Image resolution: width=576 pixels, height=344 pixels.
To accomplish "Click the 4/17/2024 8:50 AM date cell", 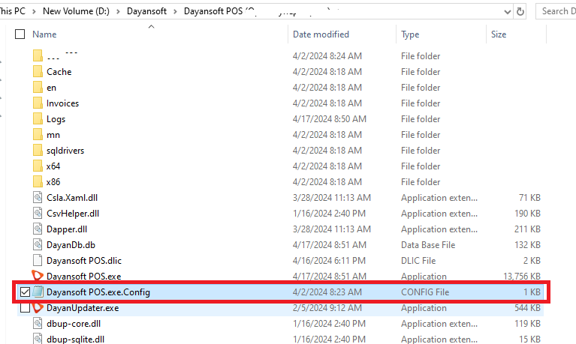I will tap(330, 119).
